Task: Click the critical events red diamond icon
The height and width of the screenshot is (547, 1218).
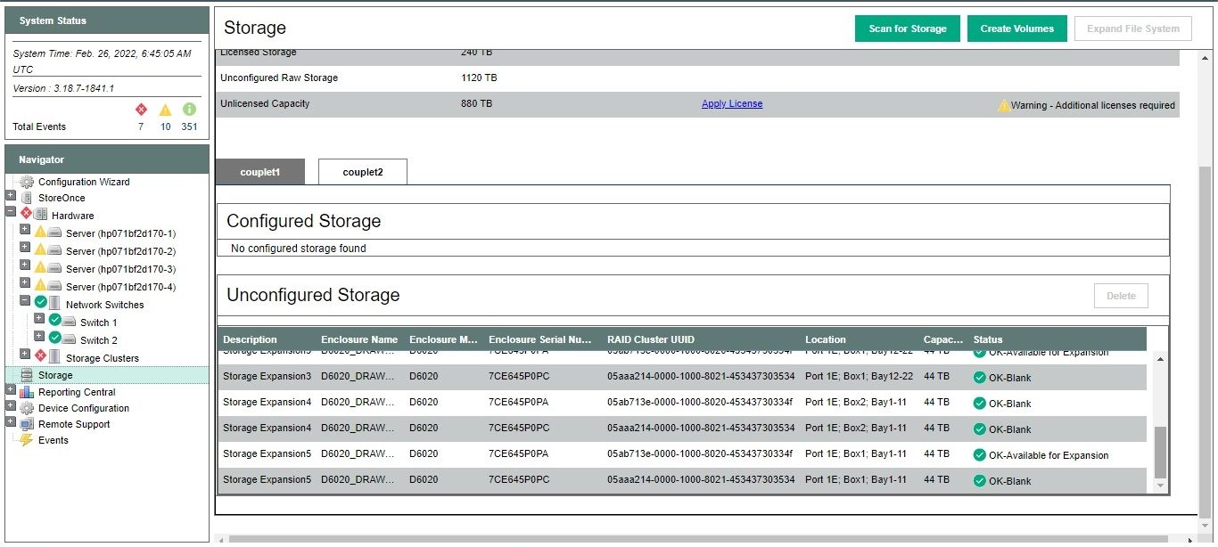Action: click(141, 110)
